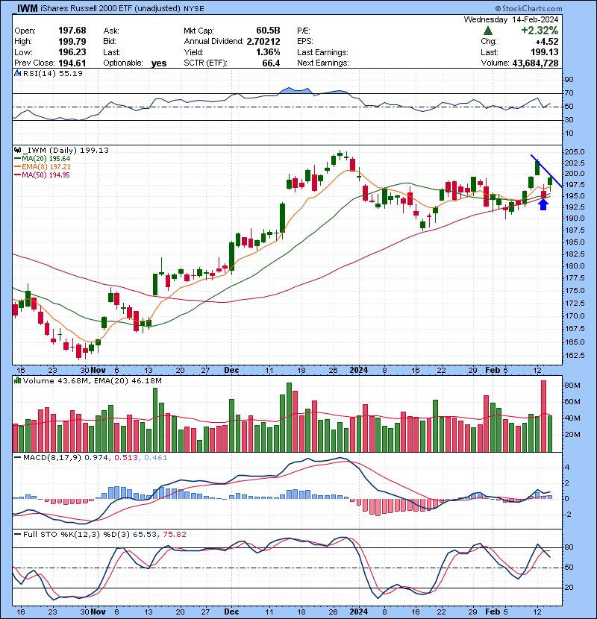The image size is (597, 619).
Task: Click the EPS: label
Action: (x=305, y=42)
